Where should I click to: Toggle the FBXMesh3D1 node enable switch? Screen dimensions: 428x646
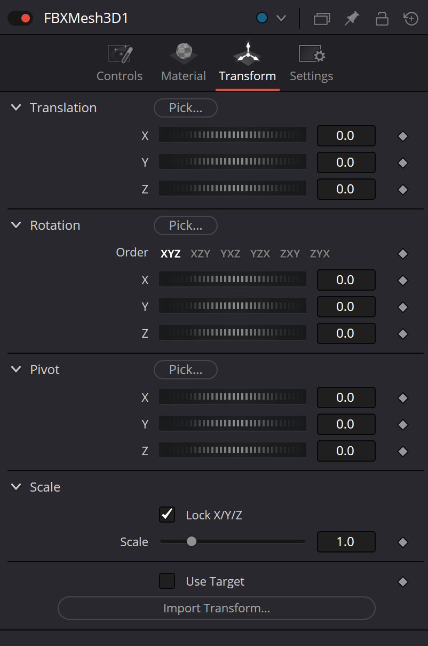(x=20, y=18)
